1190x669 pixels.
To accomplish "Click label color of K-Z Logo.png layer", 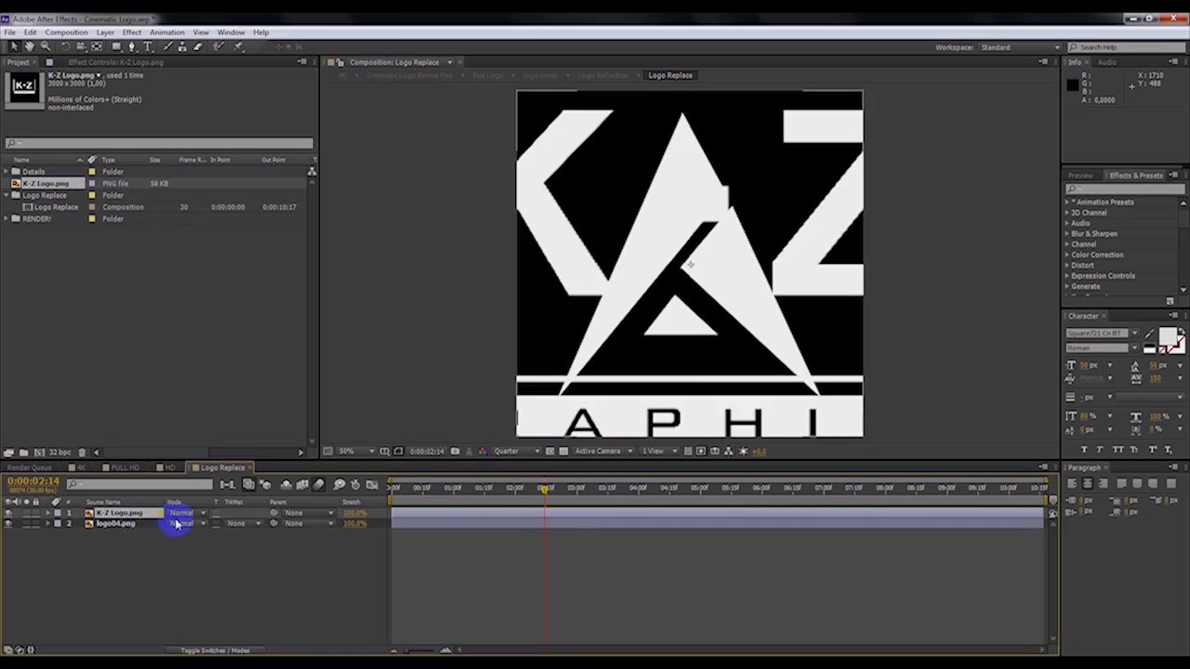I will pos(57,513).
